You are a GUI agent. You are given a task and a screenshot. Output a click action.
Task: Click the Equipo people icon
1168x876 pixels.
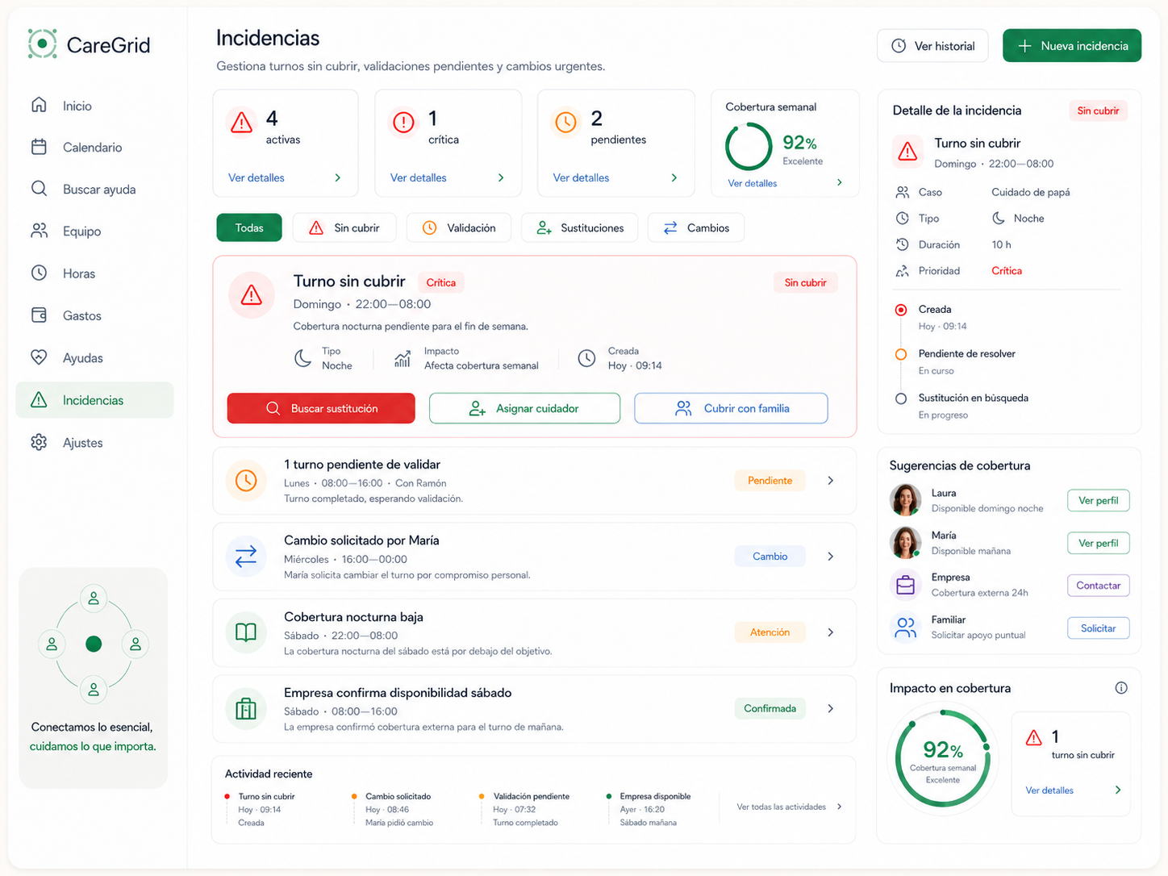[x=39, y=231]
